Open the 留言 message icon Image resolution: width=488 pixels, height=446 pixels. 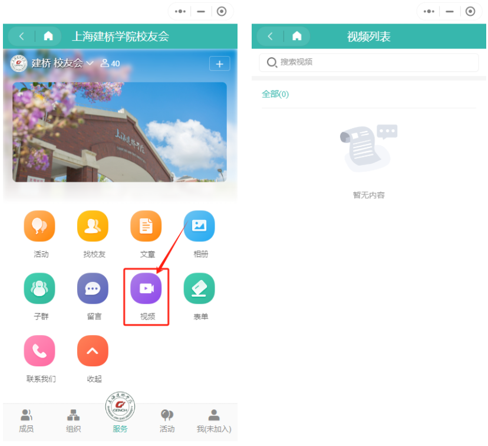point(93,288)
